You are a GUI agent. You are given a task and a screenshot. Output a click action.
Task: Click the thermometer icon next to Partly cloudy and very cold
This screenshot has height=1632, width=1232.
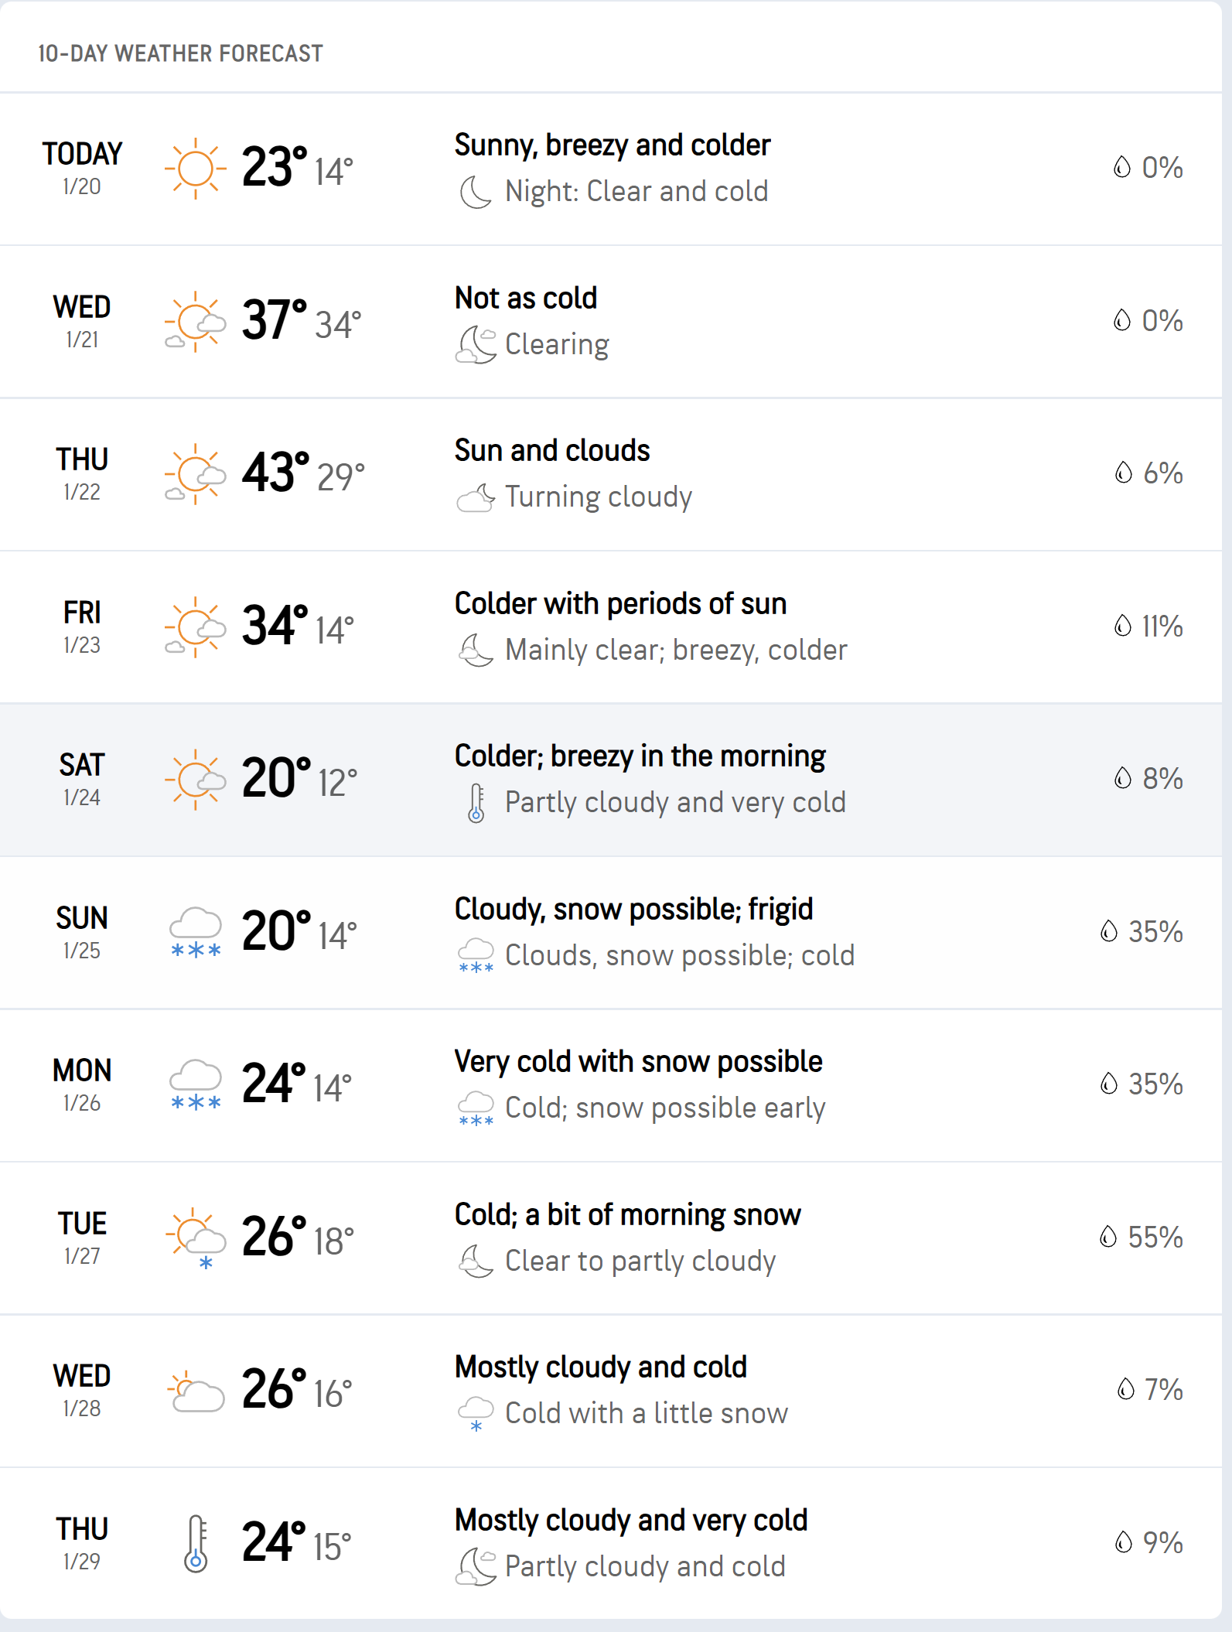(476, 803)
